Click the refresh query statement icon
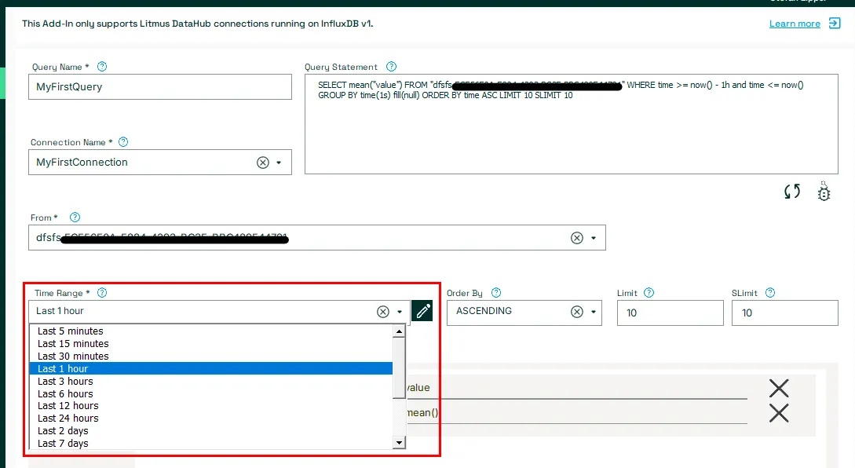This screenshot has height=468, width=855. (x=791, y=192)
